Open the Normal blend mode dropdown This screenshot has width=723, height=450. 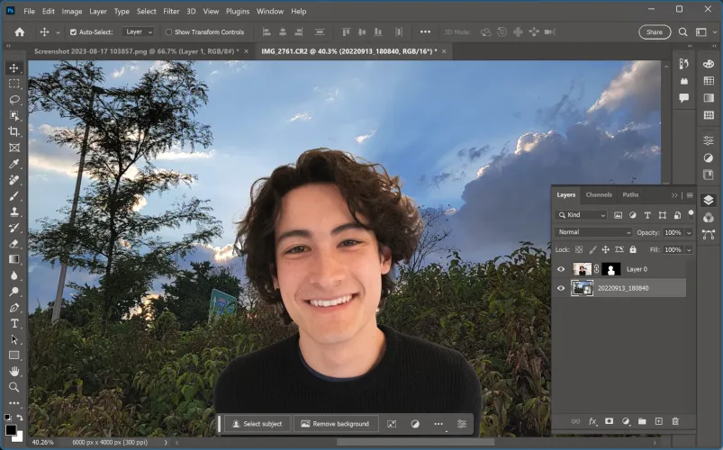[593, 232]
